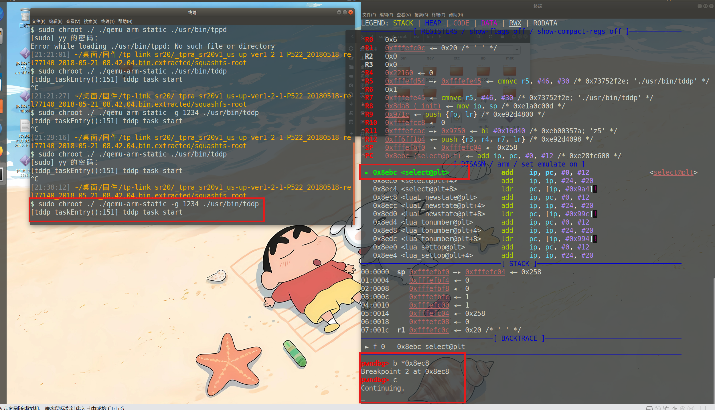Select the qemu-arm-static desktop icon
The image size is (715, 410).
point(24,165)
